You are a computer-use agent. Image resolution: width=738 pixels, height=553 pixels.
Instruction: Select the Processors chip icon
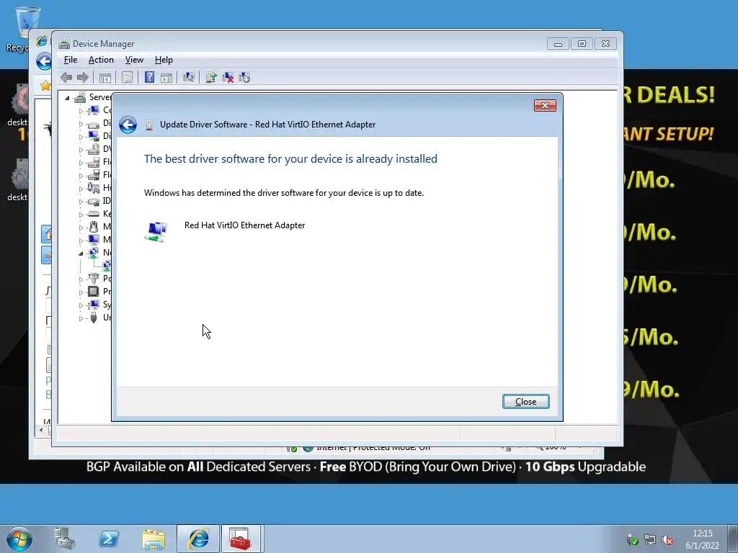pos(94,292)
